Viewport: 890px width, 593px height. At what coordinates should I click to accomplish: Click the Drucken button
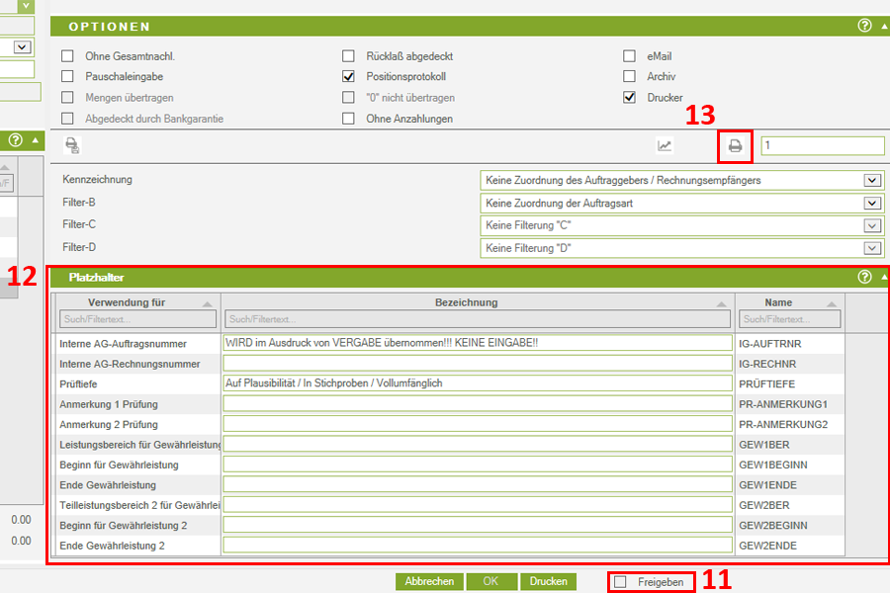(x=548, y=582)
